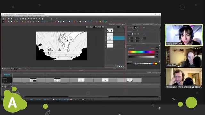Pick the blue color swatch
Viewport: 205px width, 115px height.
pyautogui.click(x=152, y=64)
